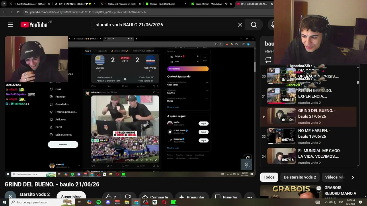This screenshot has height=206, width=367.
Task: Switch to baulo Stream - Watch Live tab
Action: [212, 4]
